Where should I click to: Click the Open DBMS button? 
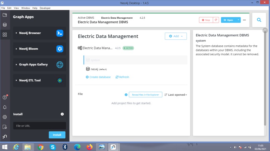point(228,20)
